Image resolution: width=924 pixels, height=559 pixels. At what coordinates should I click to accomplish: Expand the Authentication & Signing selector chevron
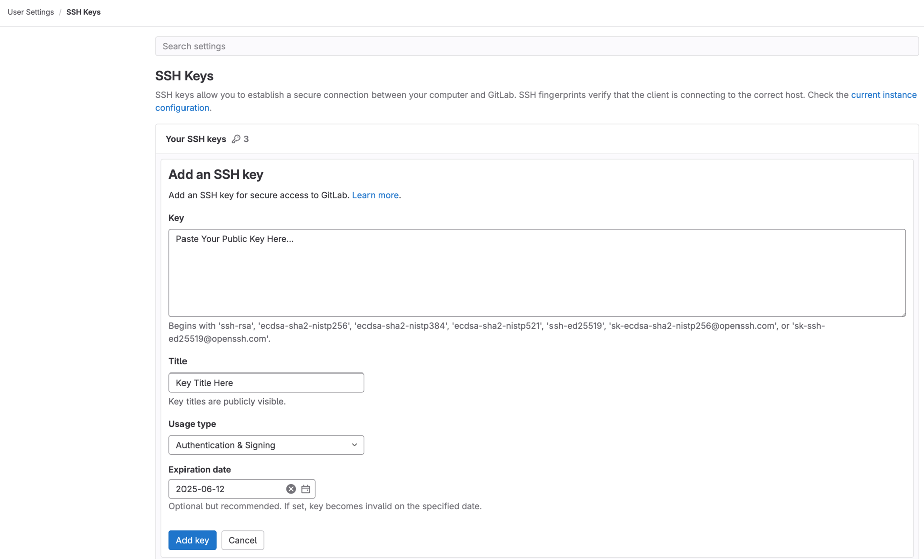click(354, 445)
